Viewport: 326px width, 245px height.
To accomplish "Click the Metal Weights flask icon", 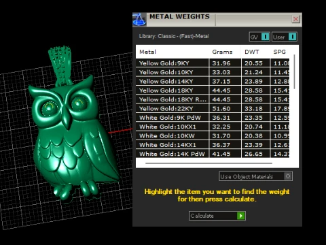I will 139,20.
